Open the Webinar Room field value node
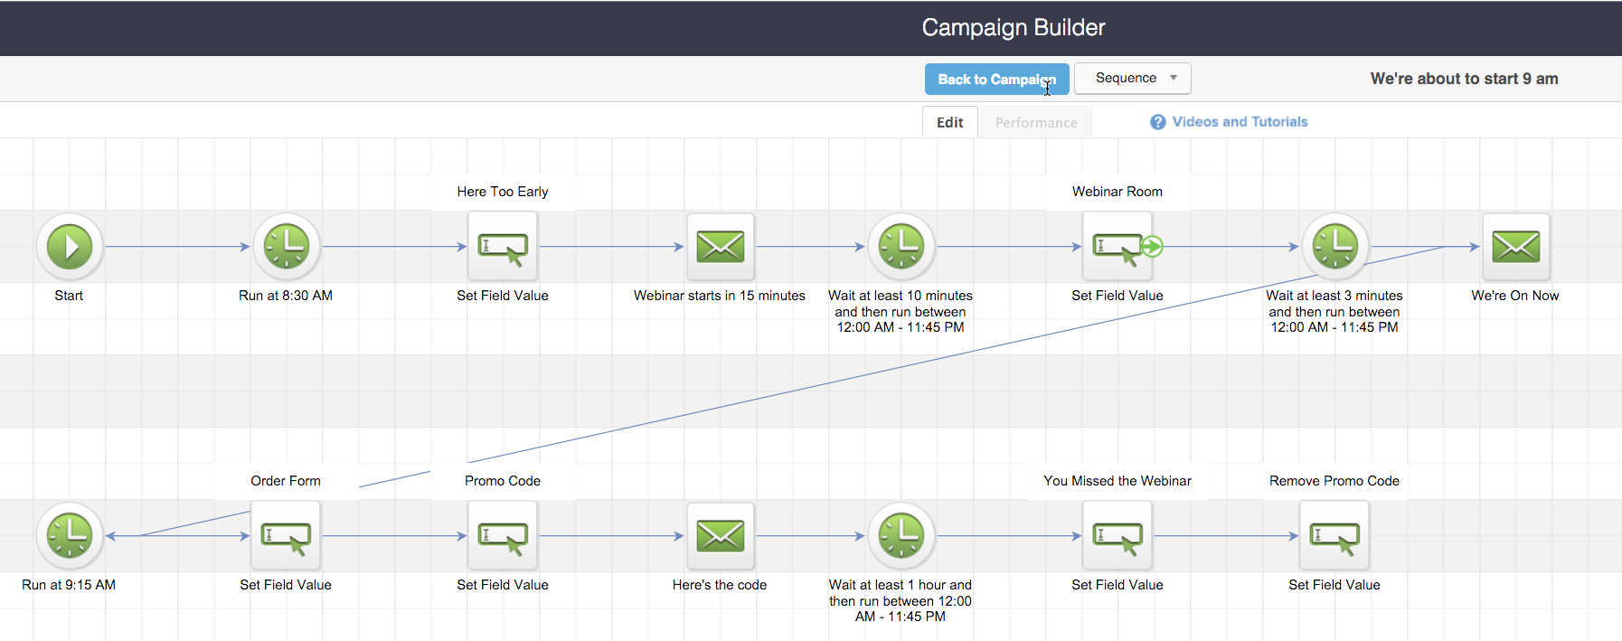 (1117, 247)
